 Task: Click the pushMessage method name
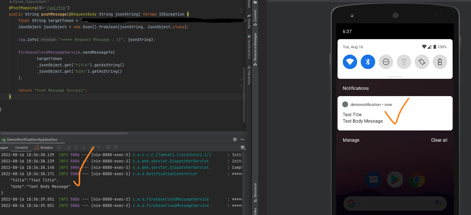click(x=54, y=14)
